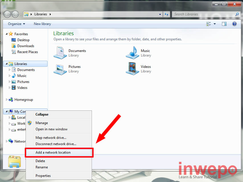Select the Pictures library large icon
Image resolution: width=243 pixels, height=182 pixels.
pyautogui.click(x=60, y=70)
